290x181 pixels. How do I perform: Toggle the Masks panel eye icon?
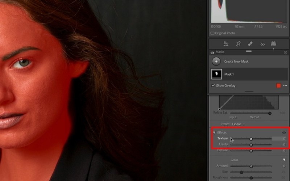click(212, 52)
